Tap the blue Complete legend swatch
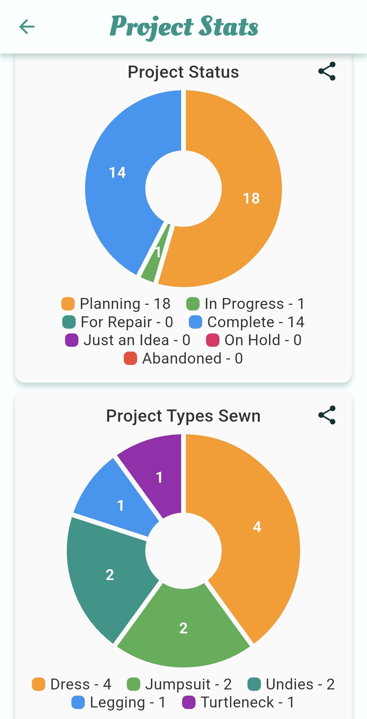Image resolution: width=367 pixels, height=719 pixels. coord(195,322)
